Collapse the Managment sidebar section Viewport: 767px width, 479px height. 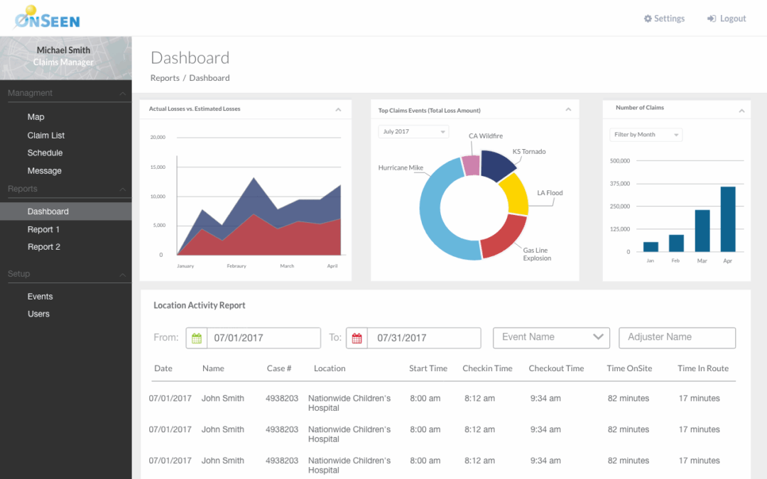[x=123, y=94]
